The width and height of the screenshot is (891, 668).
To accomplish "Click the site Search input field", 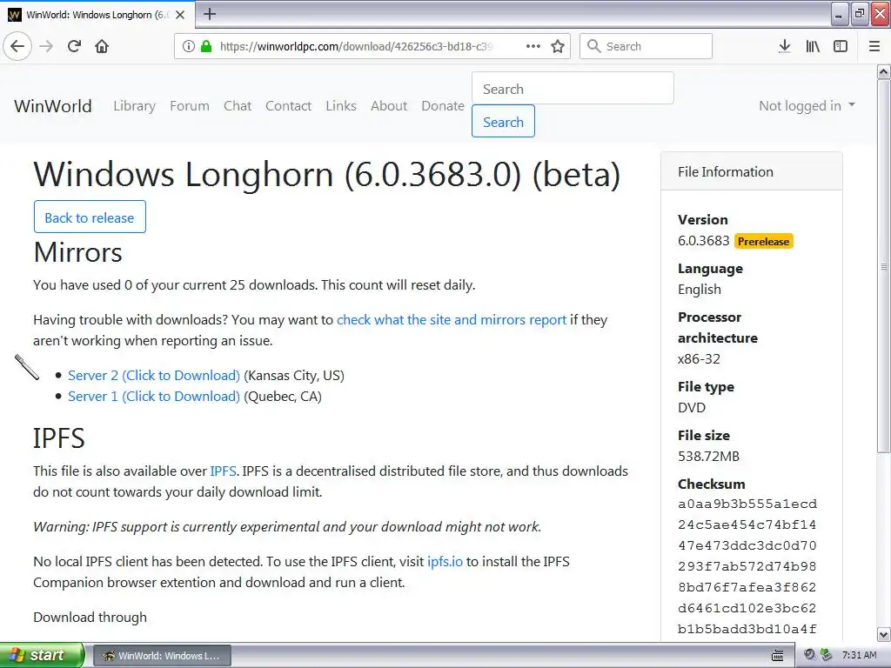I will click(573, 88).
